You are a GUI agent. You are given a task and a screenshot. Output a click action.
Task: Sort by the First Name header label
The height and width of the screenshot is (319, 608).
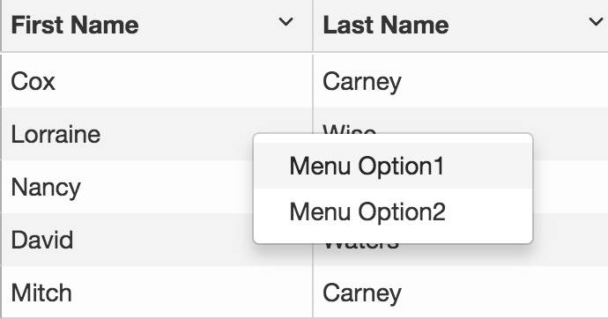tap(75, 25)
